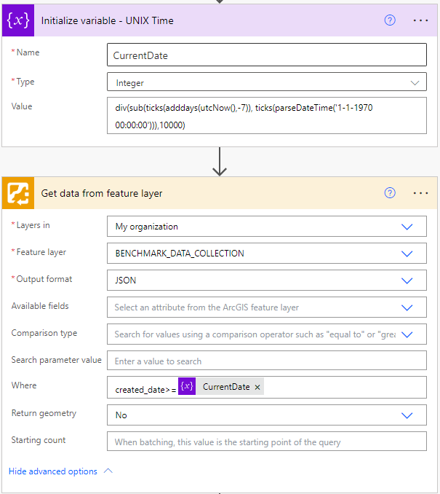Click the Initialize variable purple icon
This screenshot has height=494, width=440.
coord(17,20)
